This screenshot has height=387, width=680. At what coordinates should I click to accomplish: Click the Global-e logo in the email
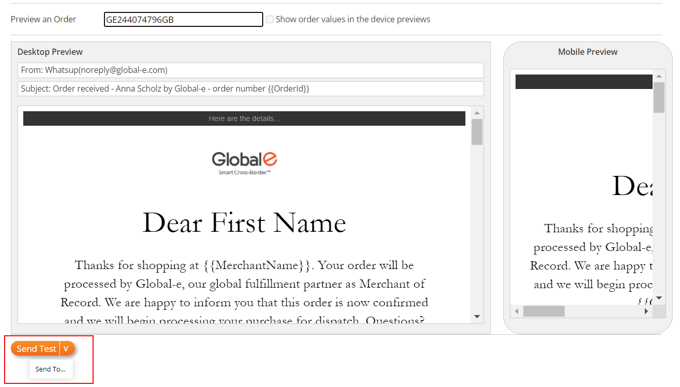point(244,162)
